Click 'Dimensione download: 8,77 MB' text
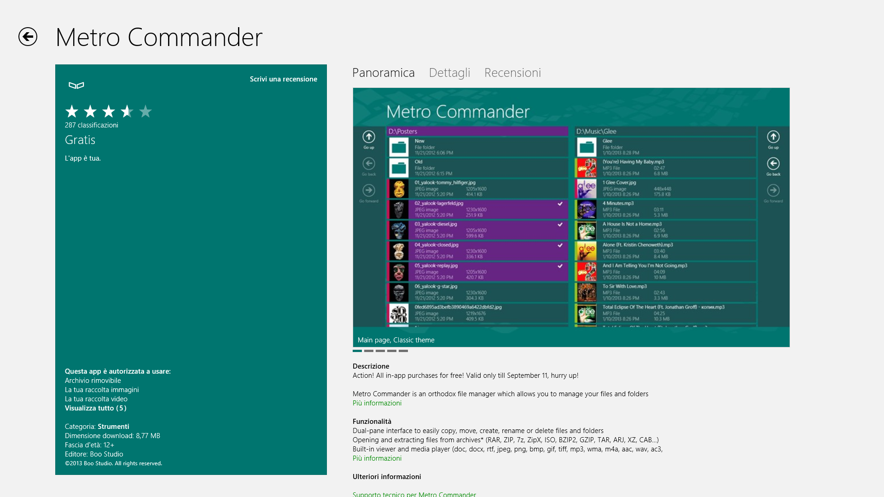 pyautogui.click(x=112, y=436)
